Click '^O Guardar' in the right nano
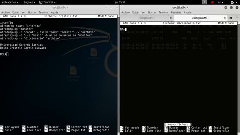This screenshot has height=135, width=240. (x=150, y=127)
